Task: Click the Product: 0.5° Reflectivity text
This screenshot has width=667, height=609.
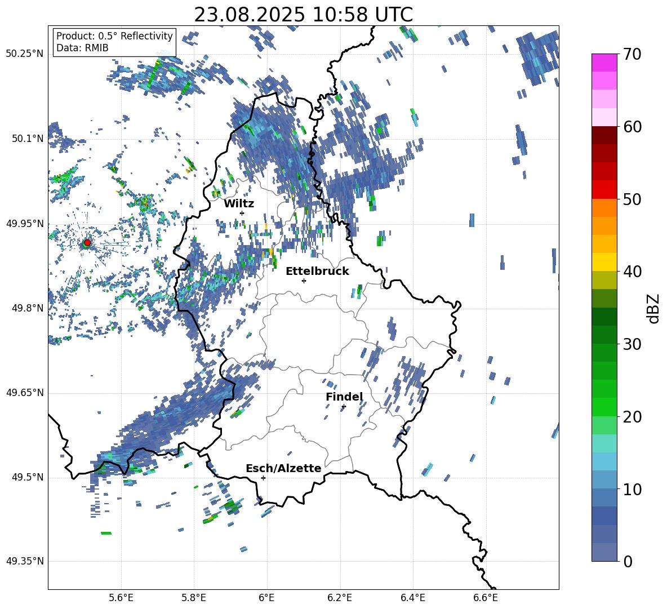Action: pos(114,36)
